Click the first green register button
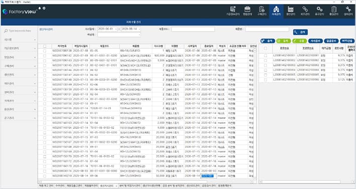 coord(284,41)
